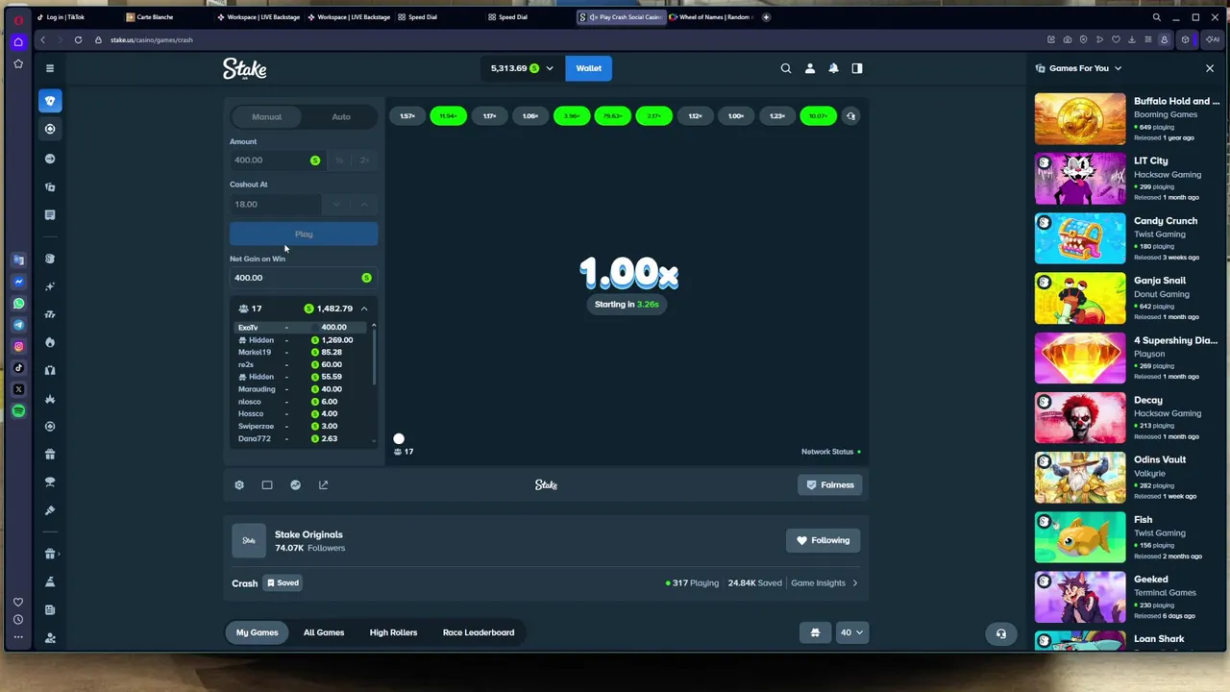Click the Cashout At input field

click(x=275, y=204)
